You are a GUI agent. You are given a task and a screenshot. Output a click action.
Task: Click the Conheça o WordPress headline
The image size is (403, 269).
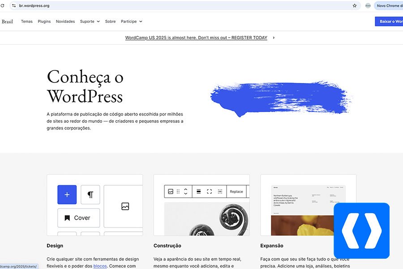tap(85, 87)
